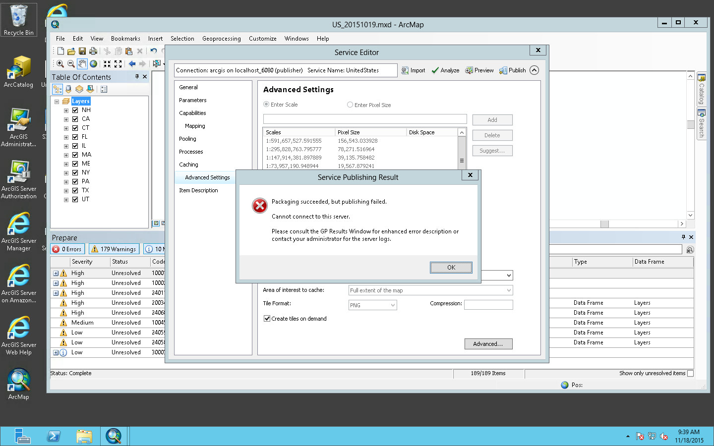Expand the PA layer node
The image size is (714, 446).
(x=66, y=181)
